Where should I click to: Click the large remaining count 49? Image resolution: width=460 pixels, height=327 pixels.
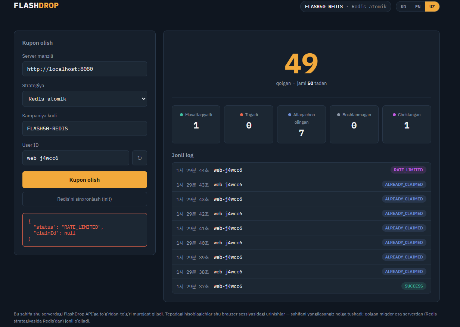point(301,64)
